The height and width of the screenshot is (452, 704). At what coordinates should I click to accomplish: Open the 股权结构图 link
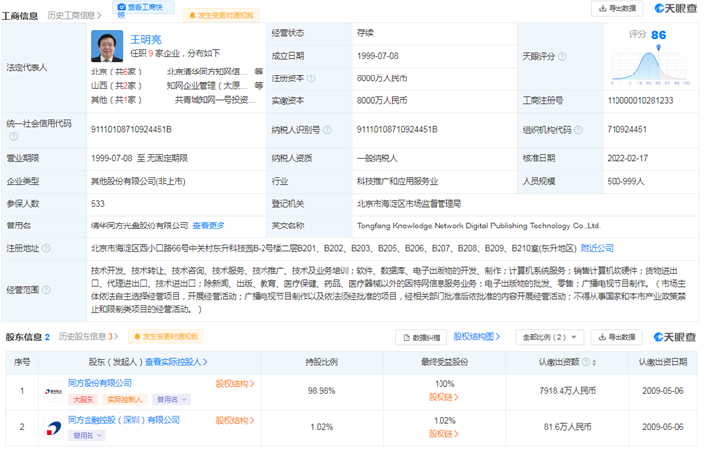[477, 337]
